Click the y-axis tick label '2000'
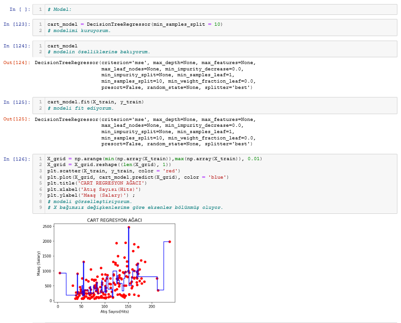This screenshot has height=323, width=401. [47, 241]
